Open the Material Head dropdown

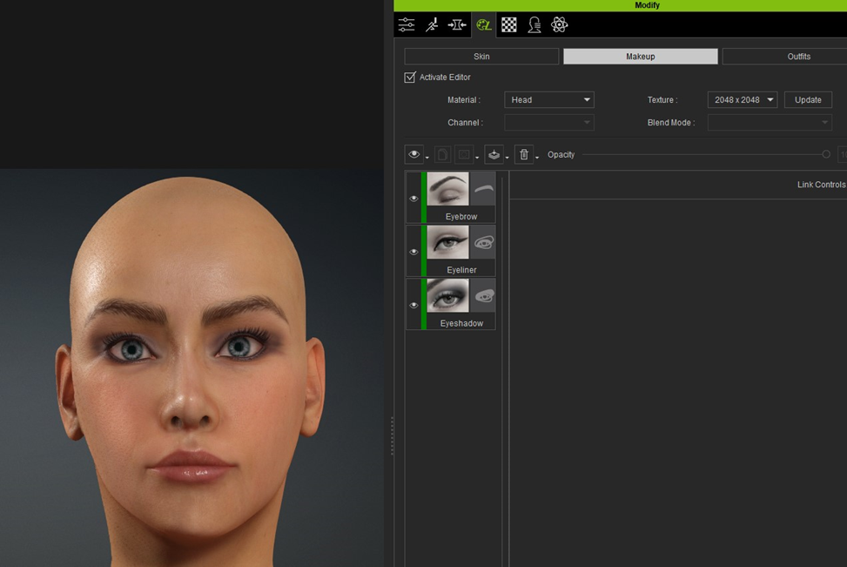(x=549, y=100)
